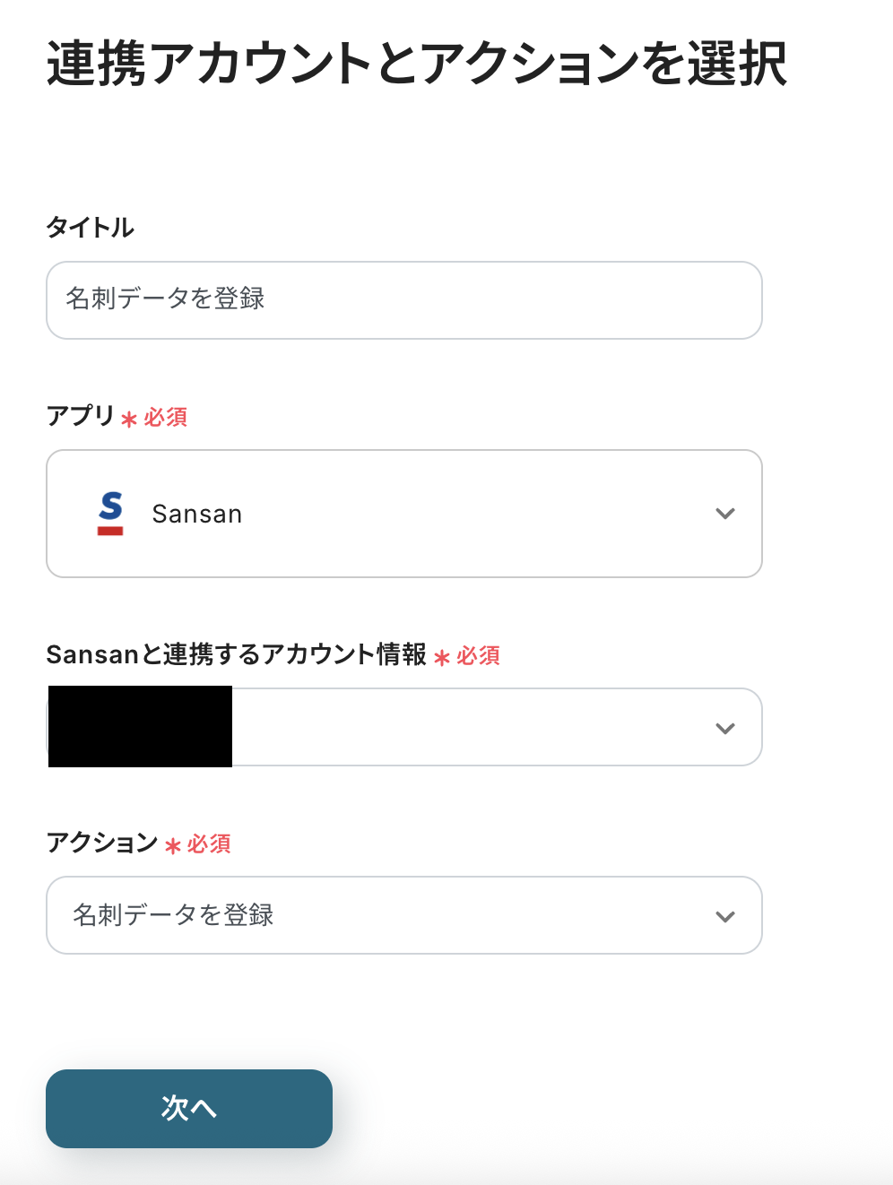
Task: Open the account info dropdown arrow
Action: click(x=725, y=728)
